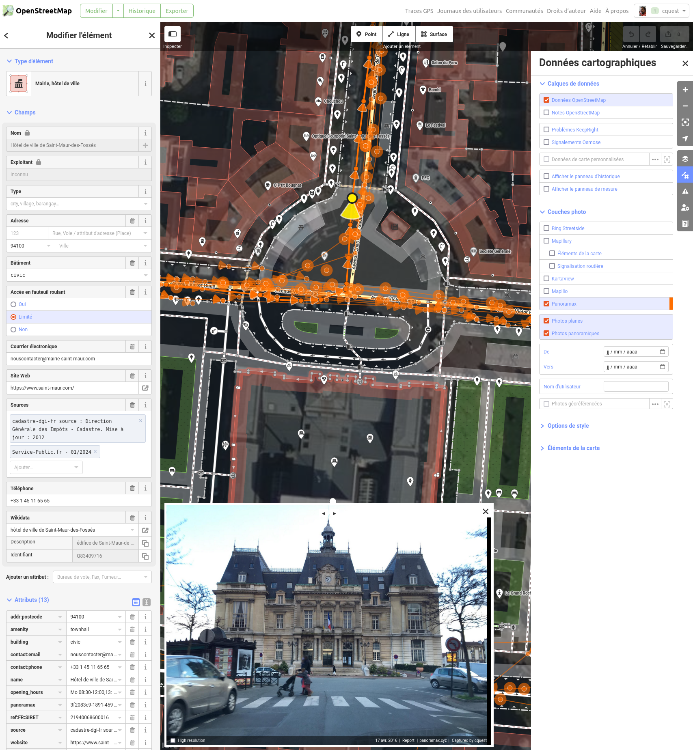Viewport: 693px width, 750px height.
Task: Open Traces GPS menu item
Action: [x=419, y=11]
